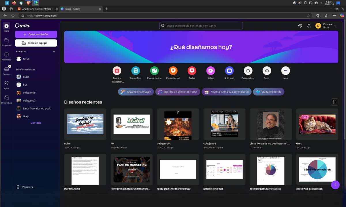Image resolution: width=346 pixels, height=207 pixels.
Task: Open the clock showing 14:01
Action: pos(329,3)
